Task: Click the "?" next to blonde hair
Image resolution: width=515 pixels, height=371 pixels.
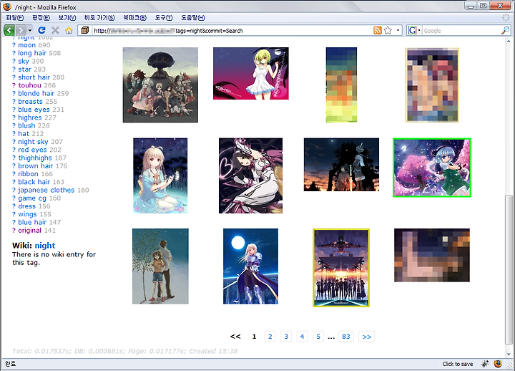Action: (x=14, y=93)
